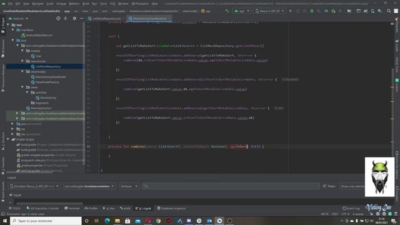The image size is (400, 225).
Task: Click the Windows Start button
Action: 5,221
